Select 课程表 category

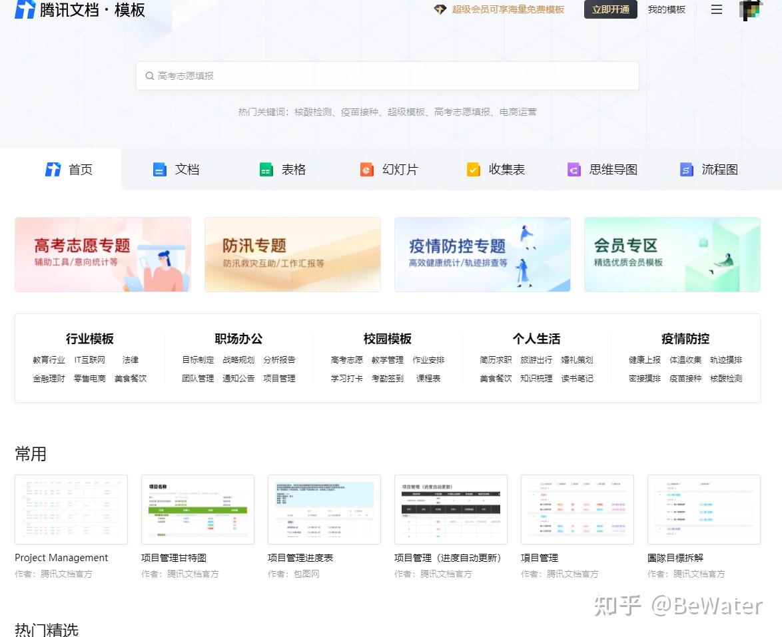pos(428,379)
